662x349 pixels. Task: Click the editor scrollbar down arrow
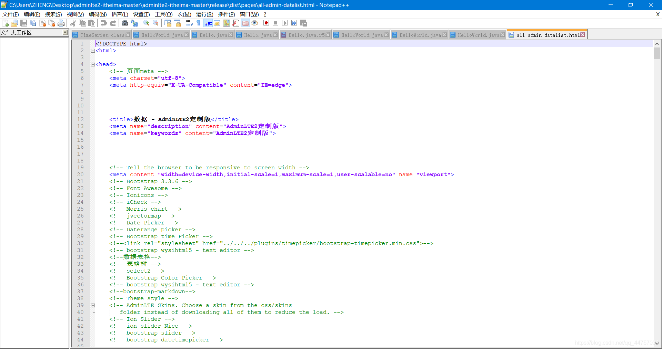click(x=657, y=343)
